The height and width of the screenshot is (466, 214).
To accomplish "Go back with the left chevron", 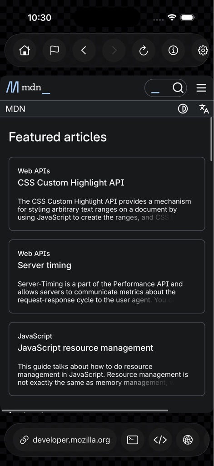I will click(84, 51).
